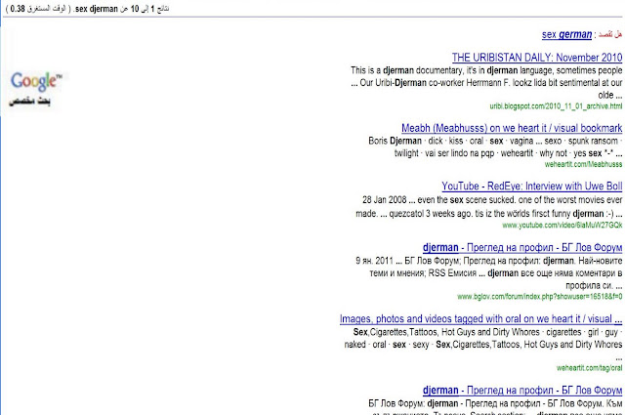Open the second djerman БГ Лов Форум result below weheartit.com/tag/oral
The width and height of the screenshot is (625, 415).
(522, 390)
